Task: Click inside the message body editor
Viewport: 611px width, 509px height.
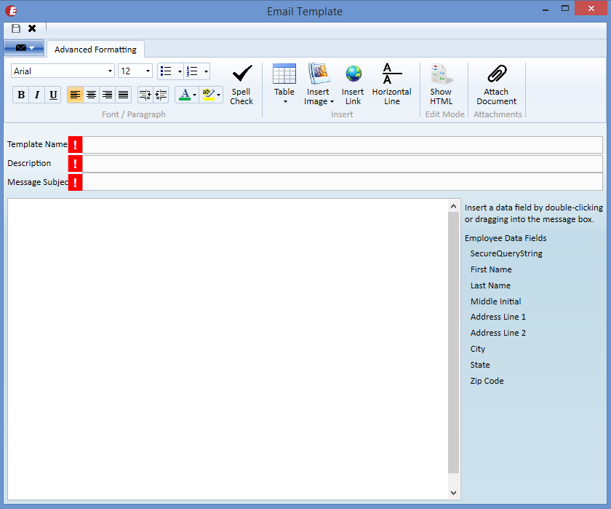Action: pyautogui.click(x=228, y=349)
